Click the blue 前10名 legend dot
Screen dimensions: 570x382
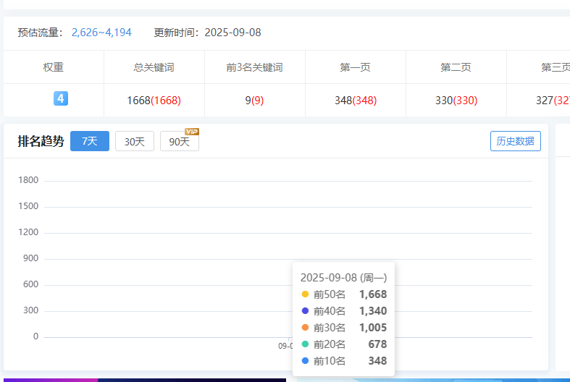[305, 361]
